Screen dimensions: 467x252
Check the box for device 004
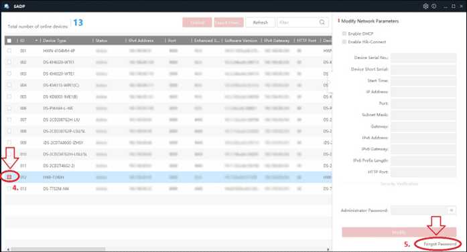click(9, 85)
